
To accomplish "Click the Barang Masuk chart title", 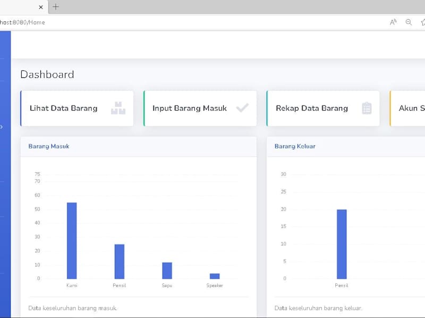I will click(49, 146).
